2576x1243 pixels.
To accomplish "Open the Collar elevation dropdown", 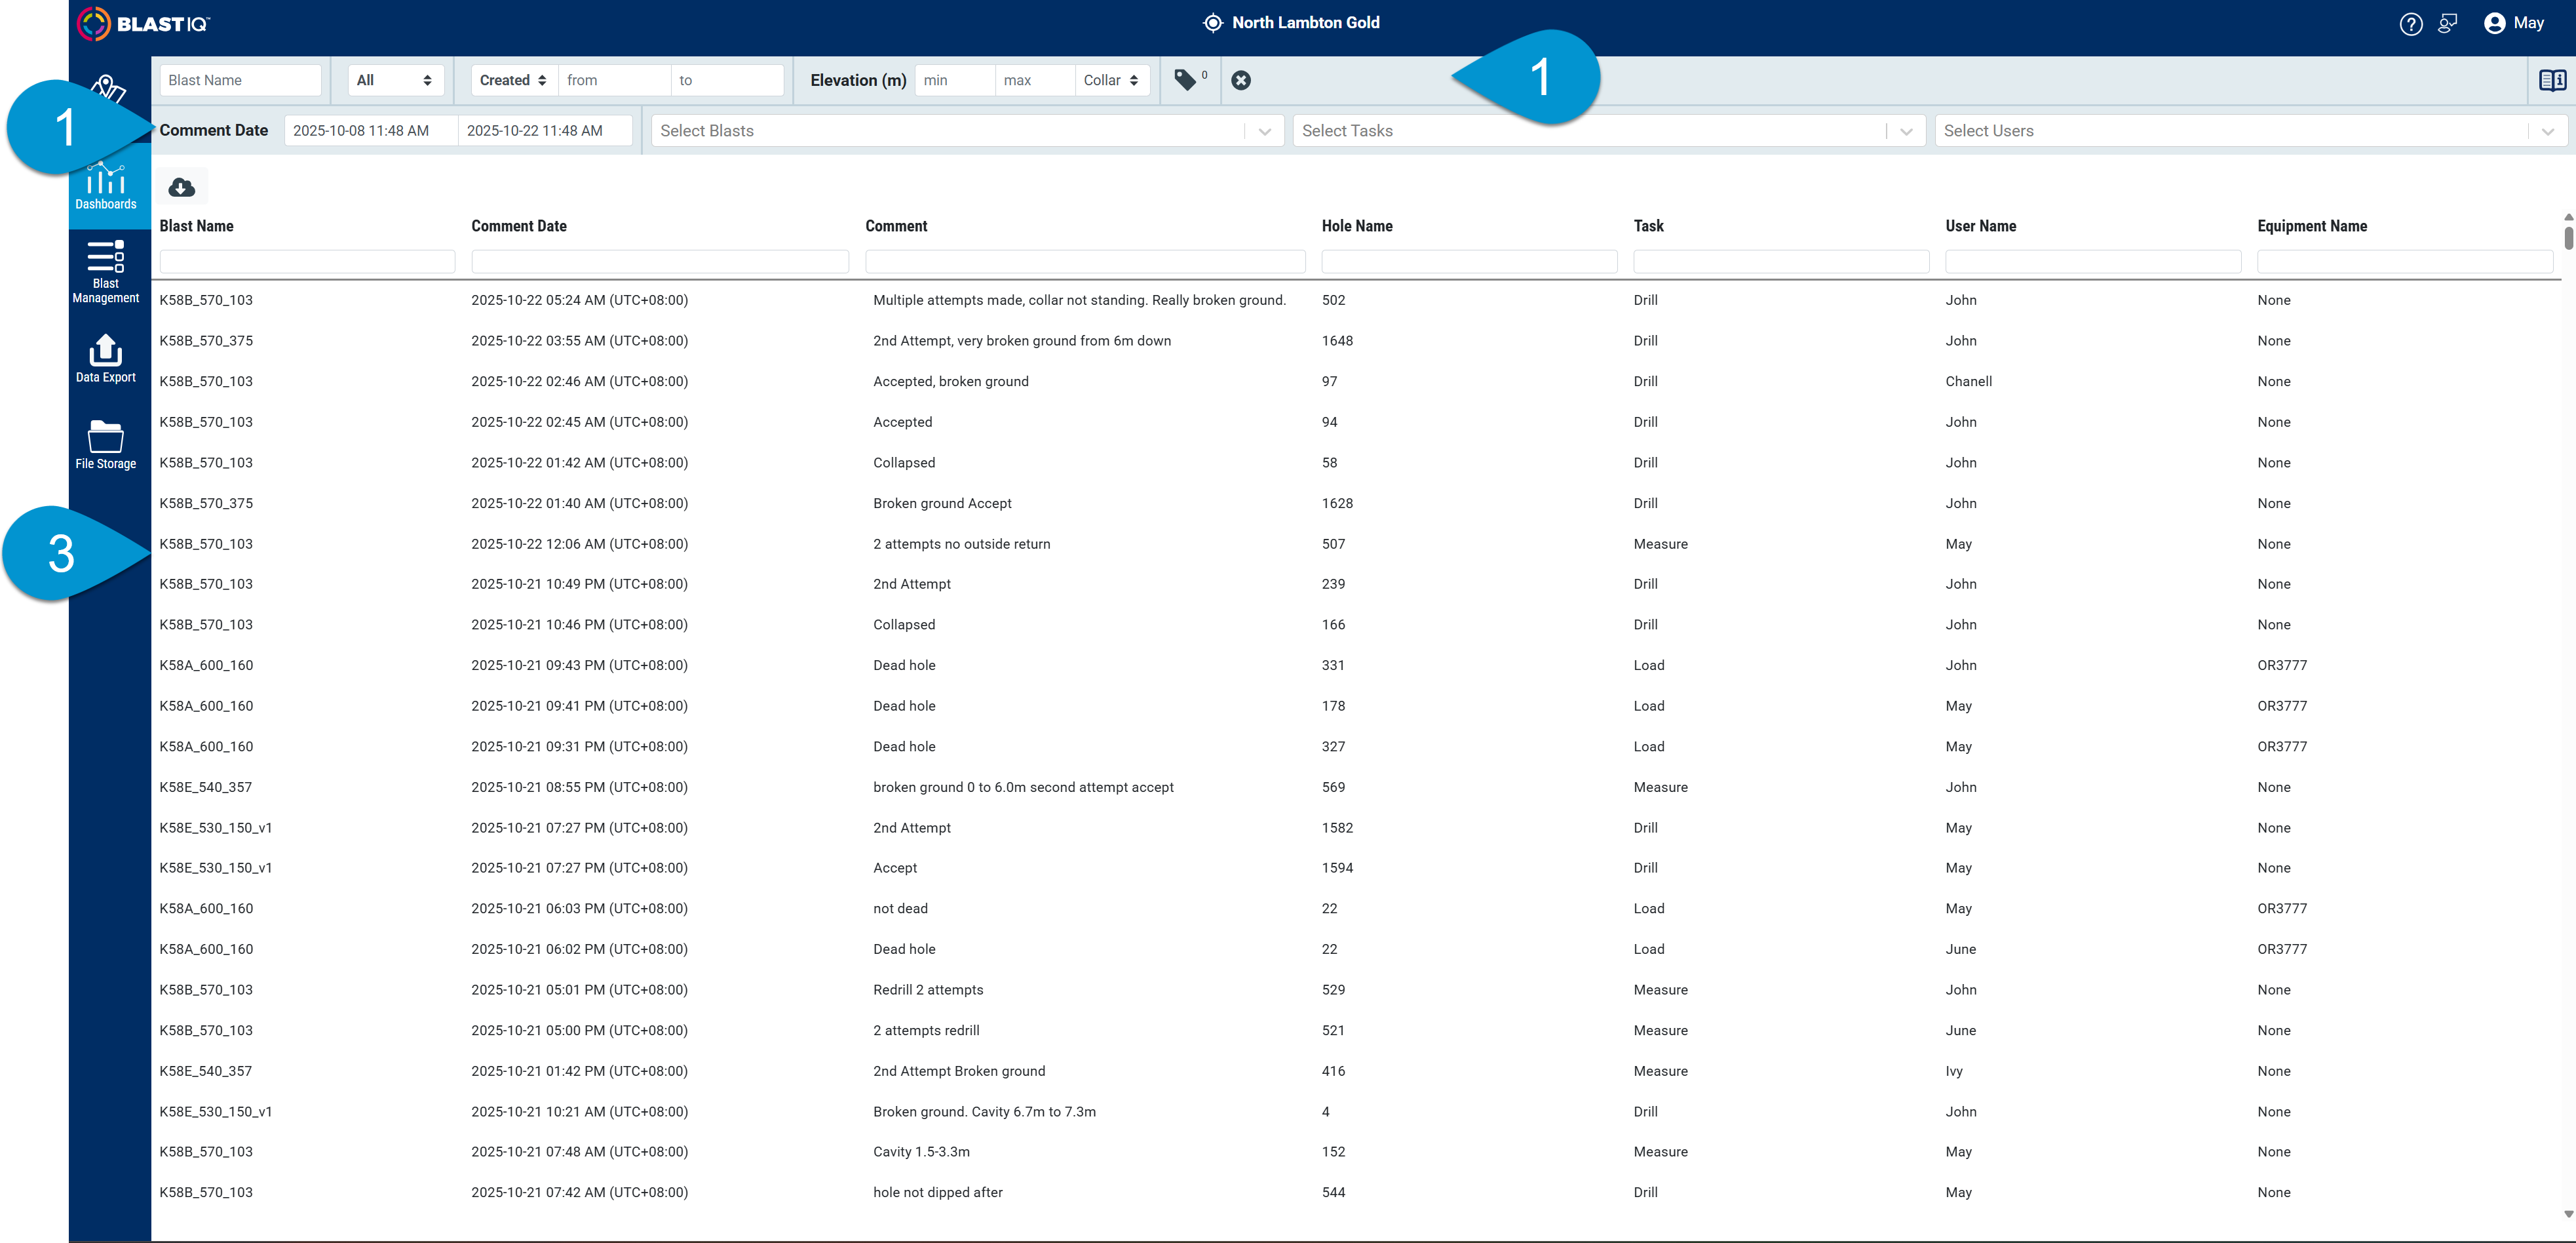I will click(1111, 80).
